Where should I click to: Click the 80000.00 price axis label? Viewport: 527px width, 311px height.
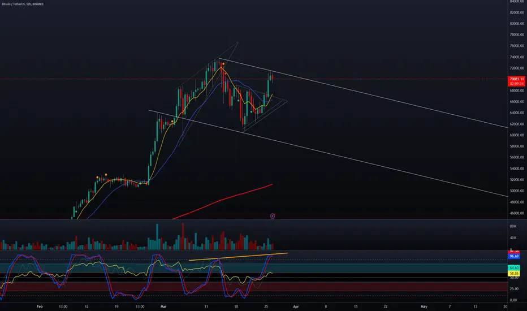[x=517, y=24]
